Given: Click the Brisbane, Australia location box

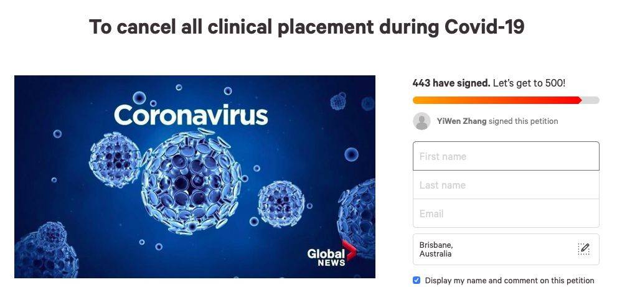Looking at the screenshot, I should [506, 249].
